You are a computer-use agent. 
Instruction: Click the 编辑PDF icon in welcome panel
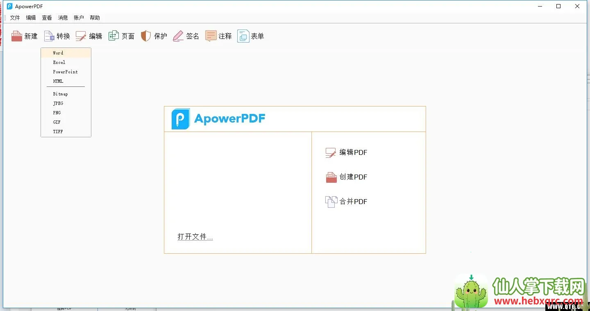(331, 153)
